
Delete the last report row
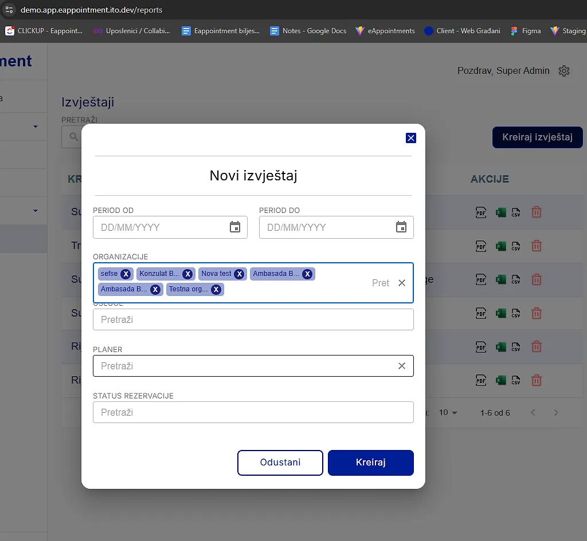click(537, 380)
